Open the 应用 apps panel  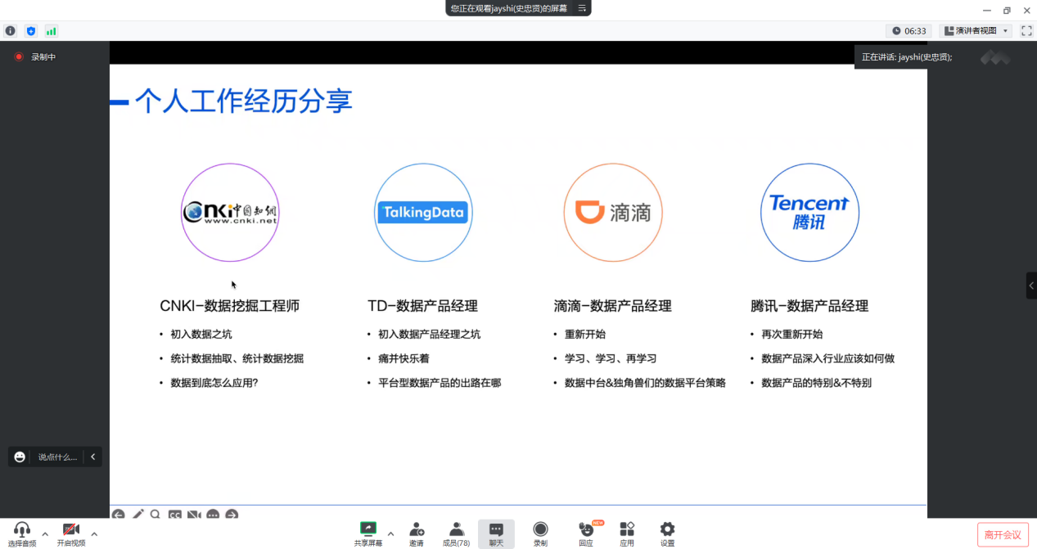click(627, 533)
